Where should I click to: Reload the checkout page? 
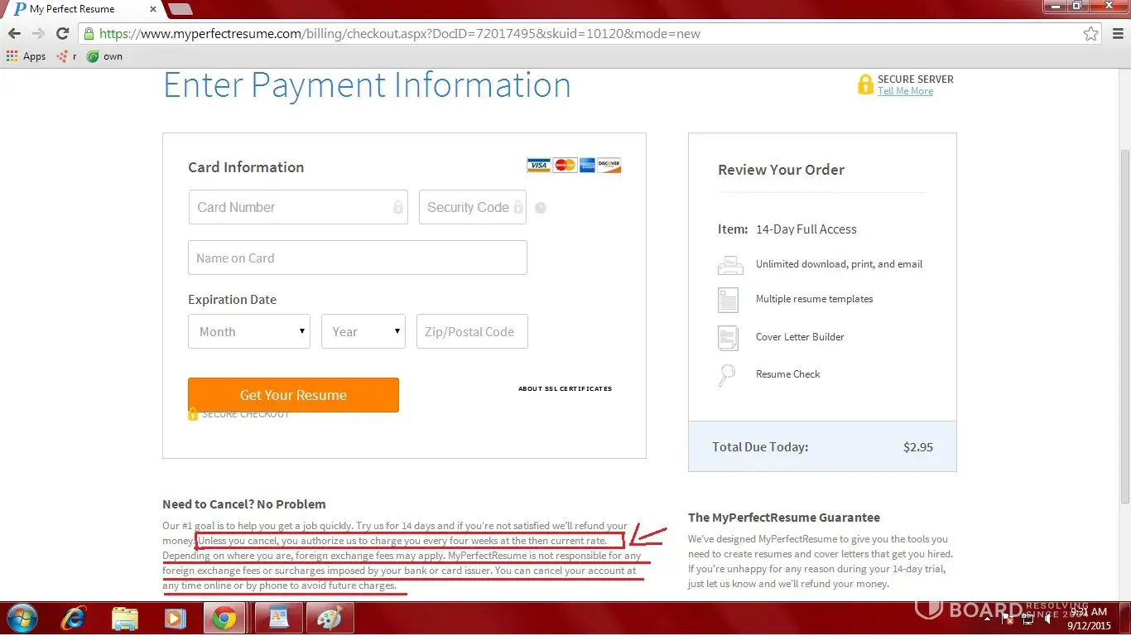(x=62, y=34)
